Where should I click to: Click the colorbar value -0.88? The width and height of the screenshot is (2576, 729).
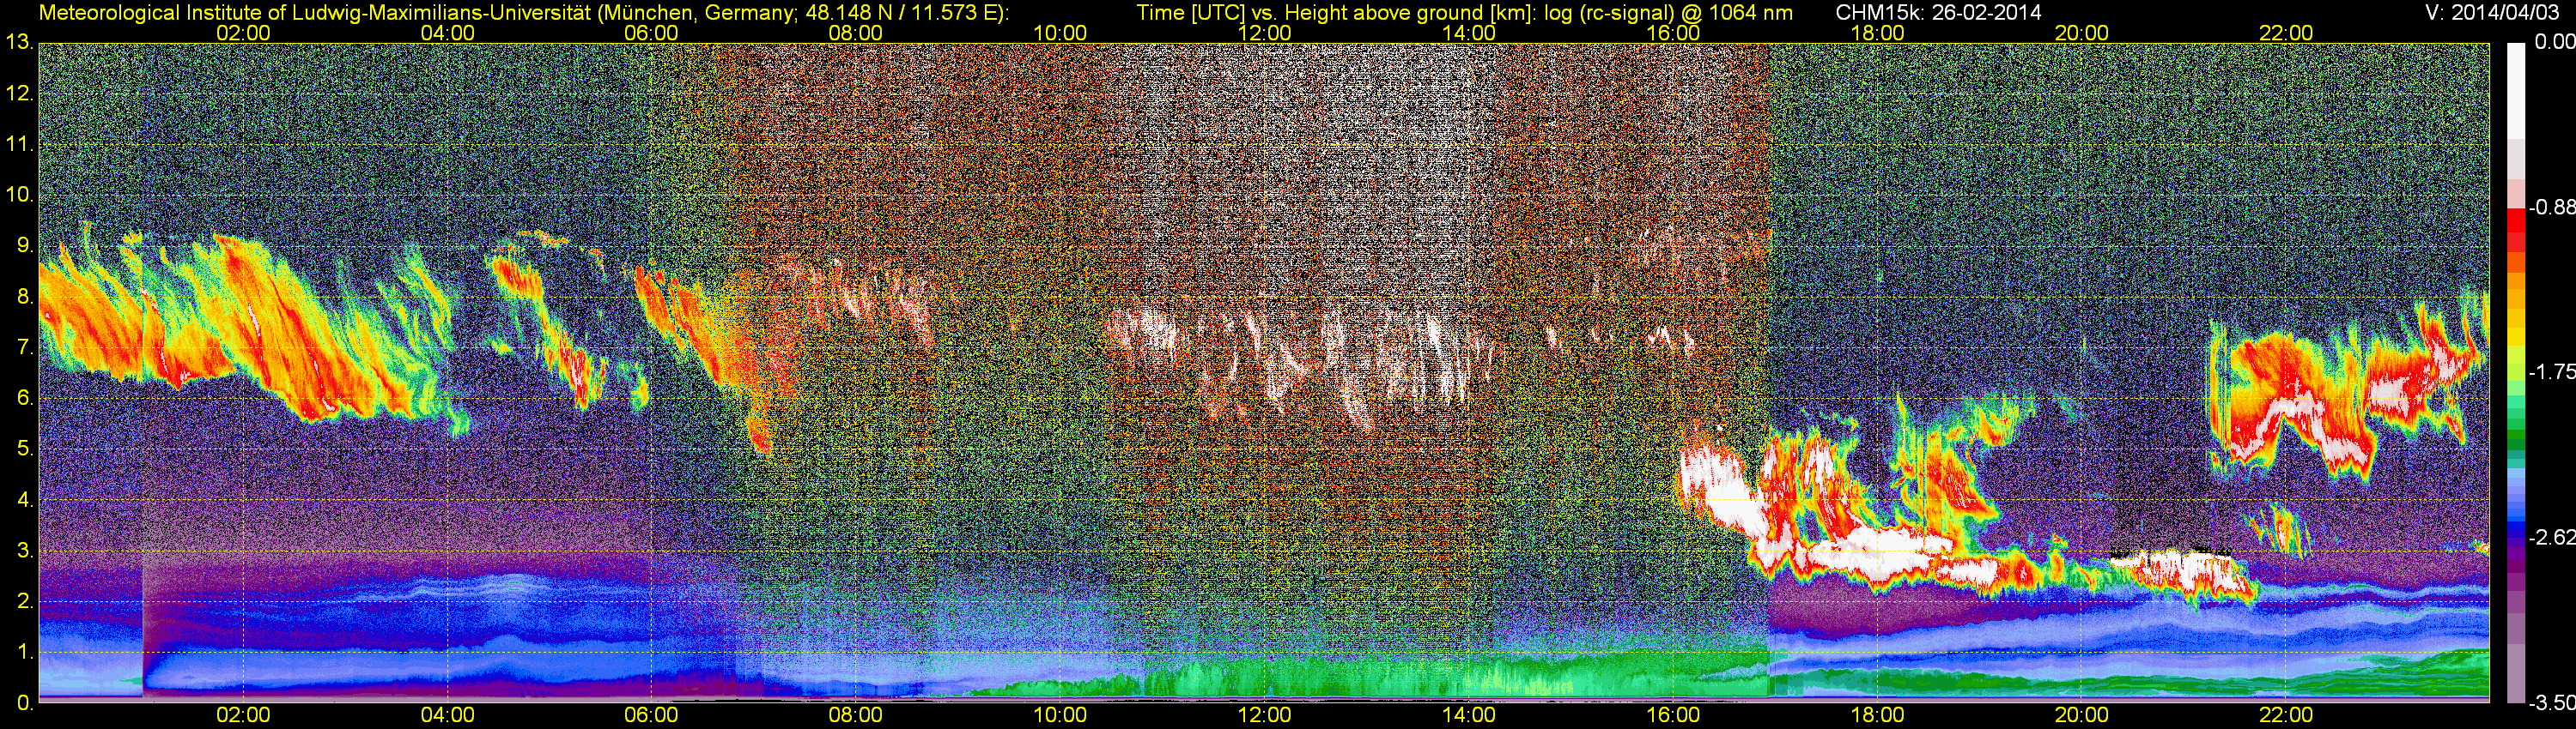[2552, 208]
